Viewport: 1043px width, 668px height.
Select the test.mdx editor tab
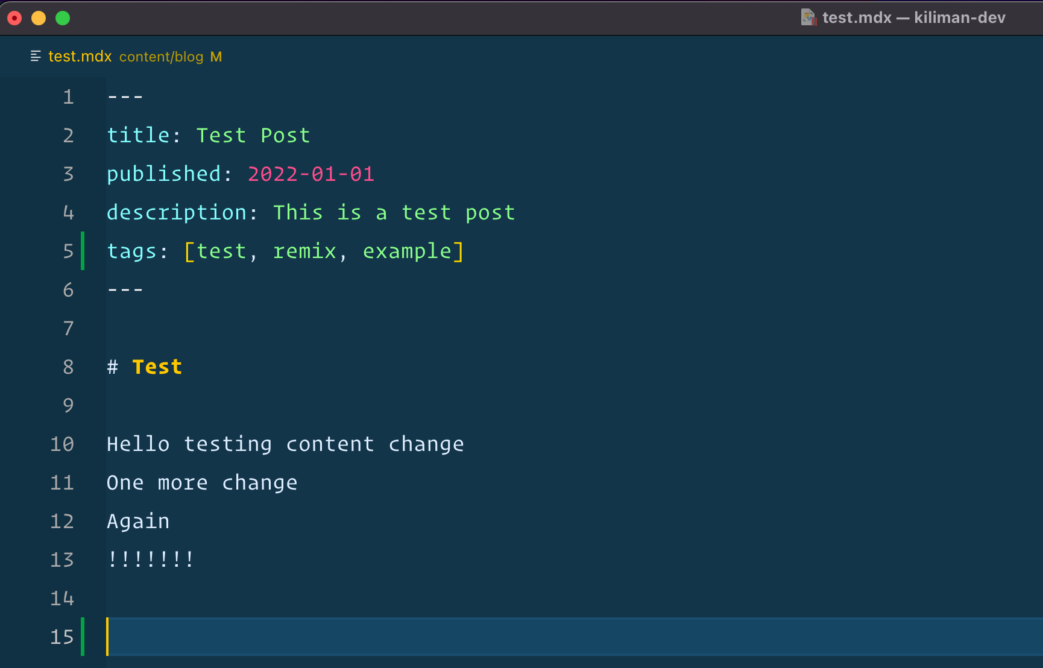[x=126, y=56]
